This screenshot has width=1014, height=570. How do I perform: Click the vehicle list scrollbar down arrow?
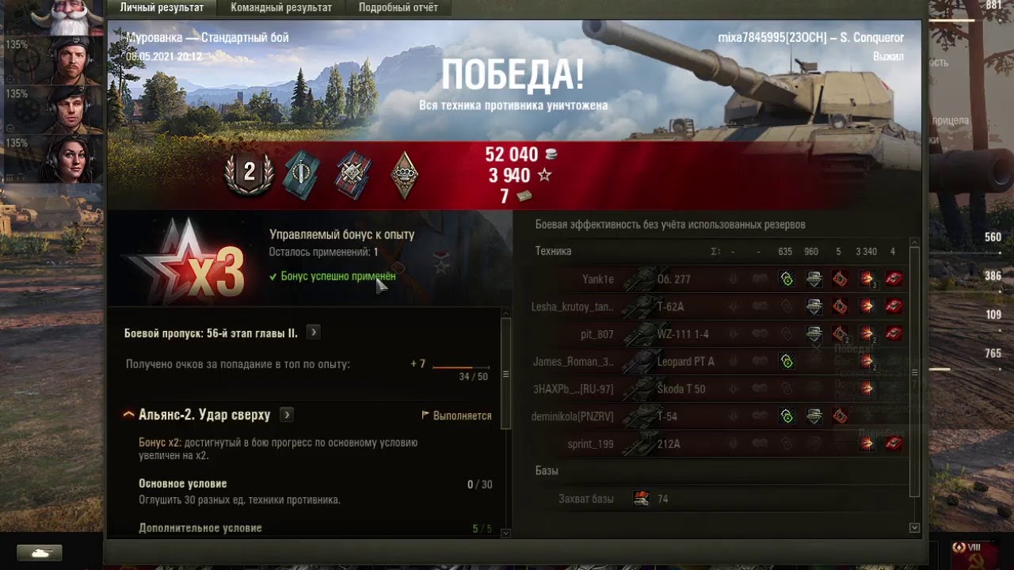point(915,527)
